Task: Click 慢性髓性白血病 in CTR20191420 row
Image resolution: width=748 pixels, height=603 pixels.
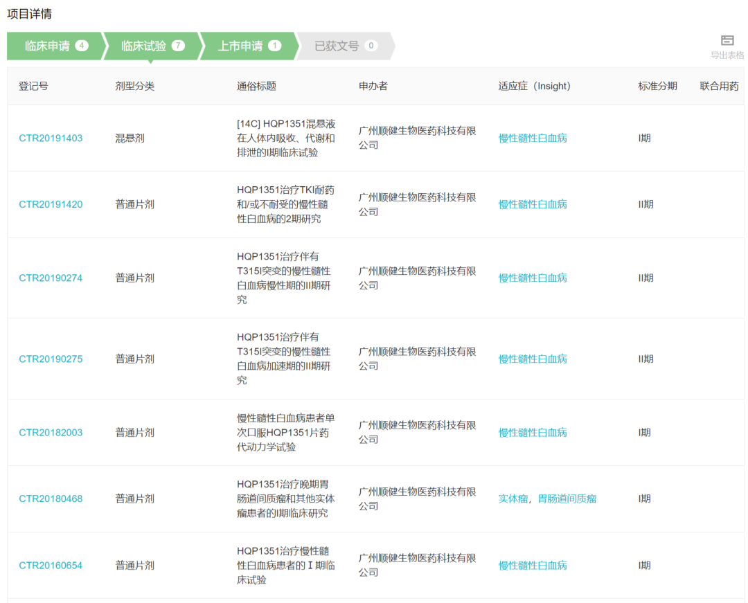Action: click(533, 204)
